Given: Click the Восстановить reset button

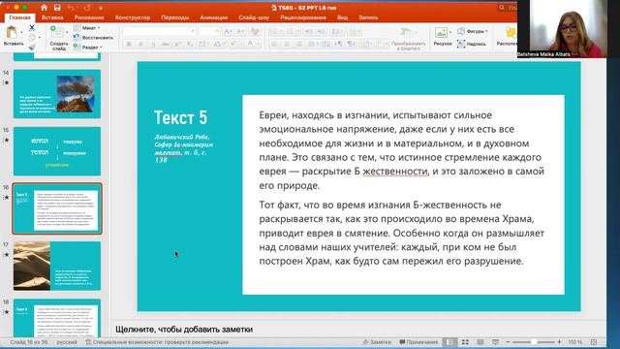Looking at the screenshot, I should pyautogui.click(x=93, y=37).
